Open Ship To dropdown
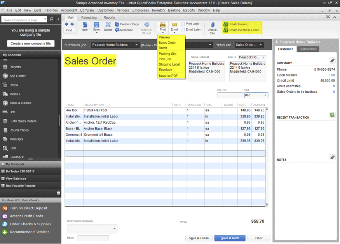Image resolution: width=340 pixels, height=244 pixels. pos(263,57)
